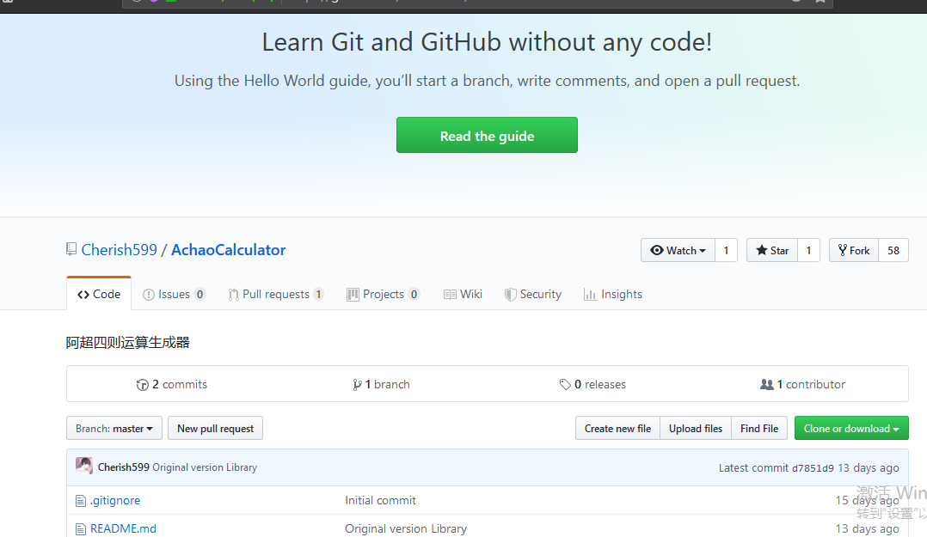Click the Issues tab exclamation icon

point(149,294)
